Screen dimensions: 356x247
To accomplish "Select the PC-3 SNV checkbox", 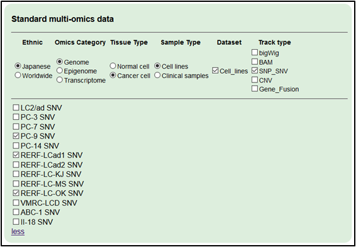I will 16,117.
